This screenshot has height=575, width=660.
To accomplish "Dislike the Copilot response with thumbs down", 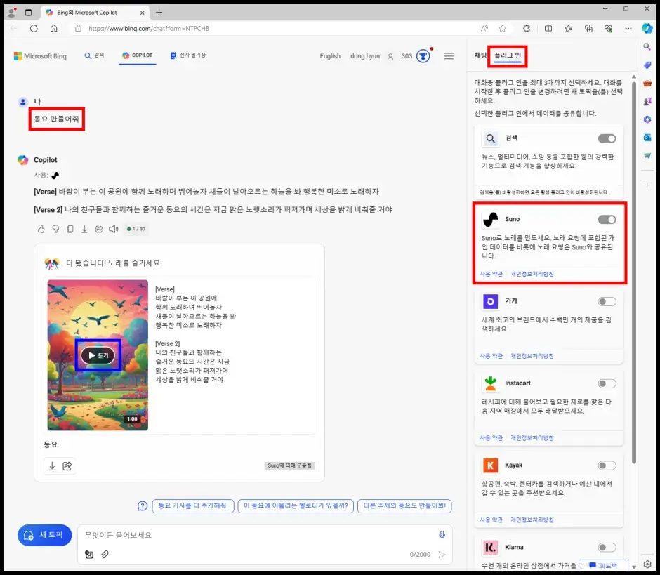I will pos(55,229).
